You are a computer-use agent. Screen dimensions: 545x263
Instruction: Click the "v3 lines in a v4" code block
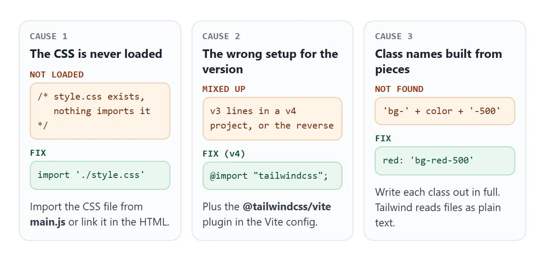tap(272, 119)
